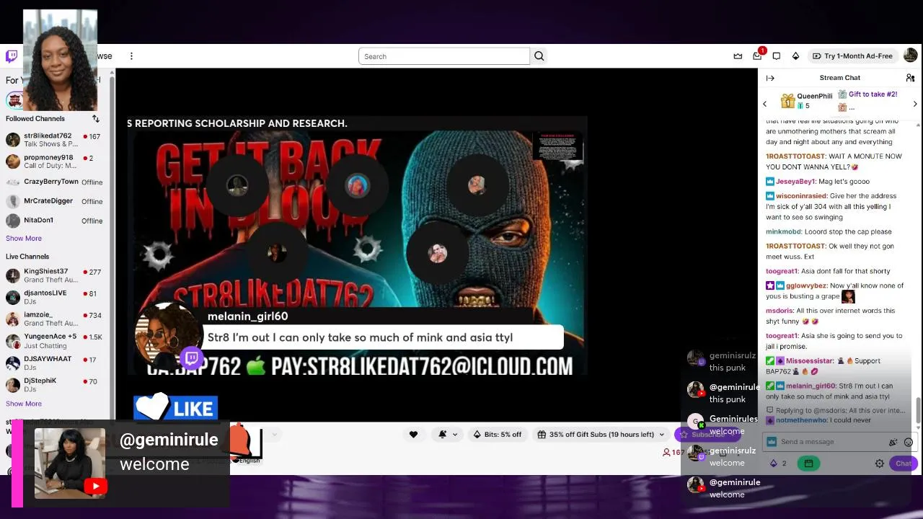Open djsantosLIVE live channel
Viewport: 923px width, 519px height.
pyautogui.click(x=55, y=297)
